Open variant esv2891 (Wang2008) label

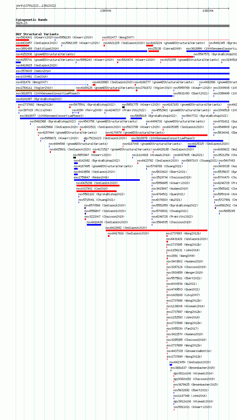coord(181,256)
